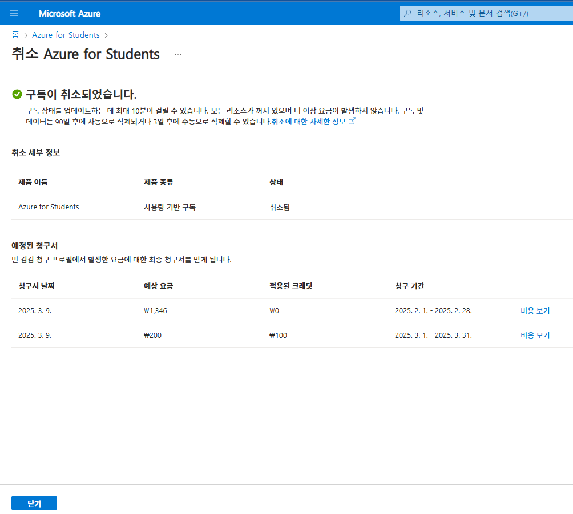Select the 제품 종류 column header
Viewport: 573px width, 514px height.
(x=158, y=182)
